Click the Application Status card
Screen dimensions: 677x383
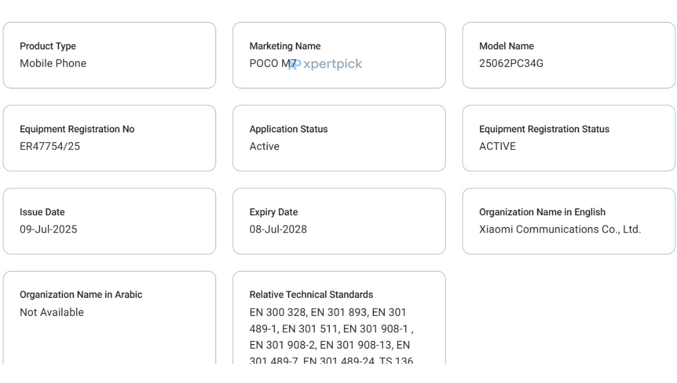pos(339,138)
